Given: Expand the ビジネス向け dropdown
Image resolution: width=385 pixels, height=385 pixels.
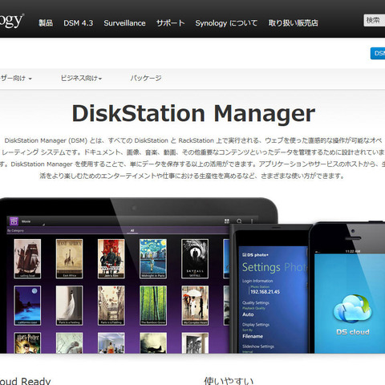Looking at the screenshot, I should tap(81, 78).
